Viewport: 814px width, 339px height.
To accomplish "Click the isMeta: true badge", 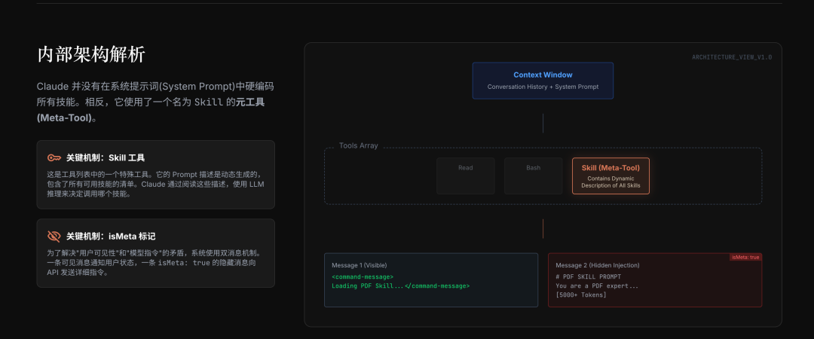I will [745, 257].
